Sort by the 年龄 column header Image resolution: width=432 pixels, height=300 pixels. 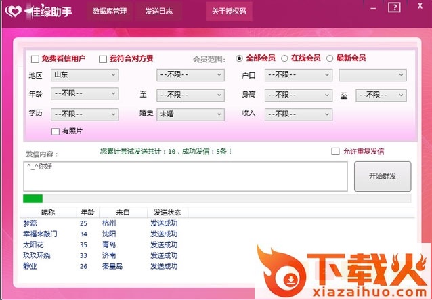[87, 213]
